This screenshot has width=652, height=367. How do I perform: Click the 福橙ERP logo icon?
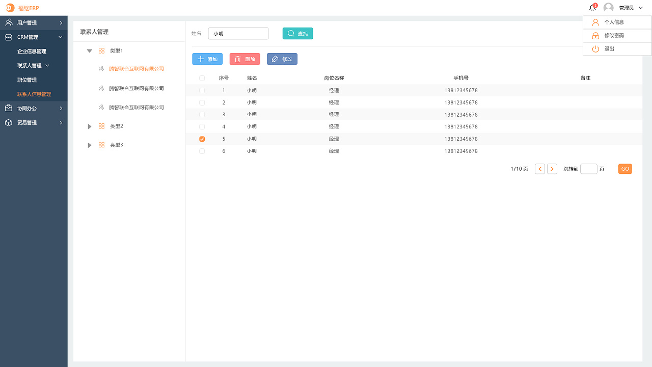(x=10, y=8)
